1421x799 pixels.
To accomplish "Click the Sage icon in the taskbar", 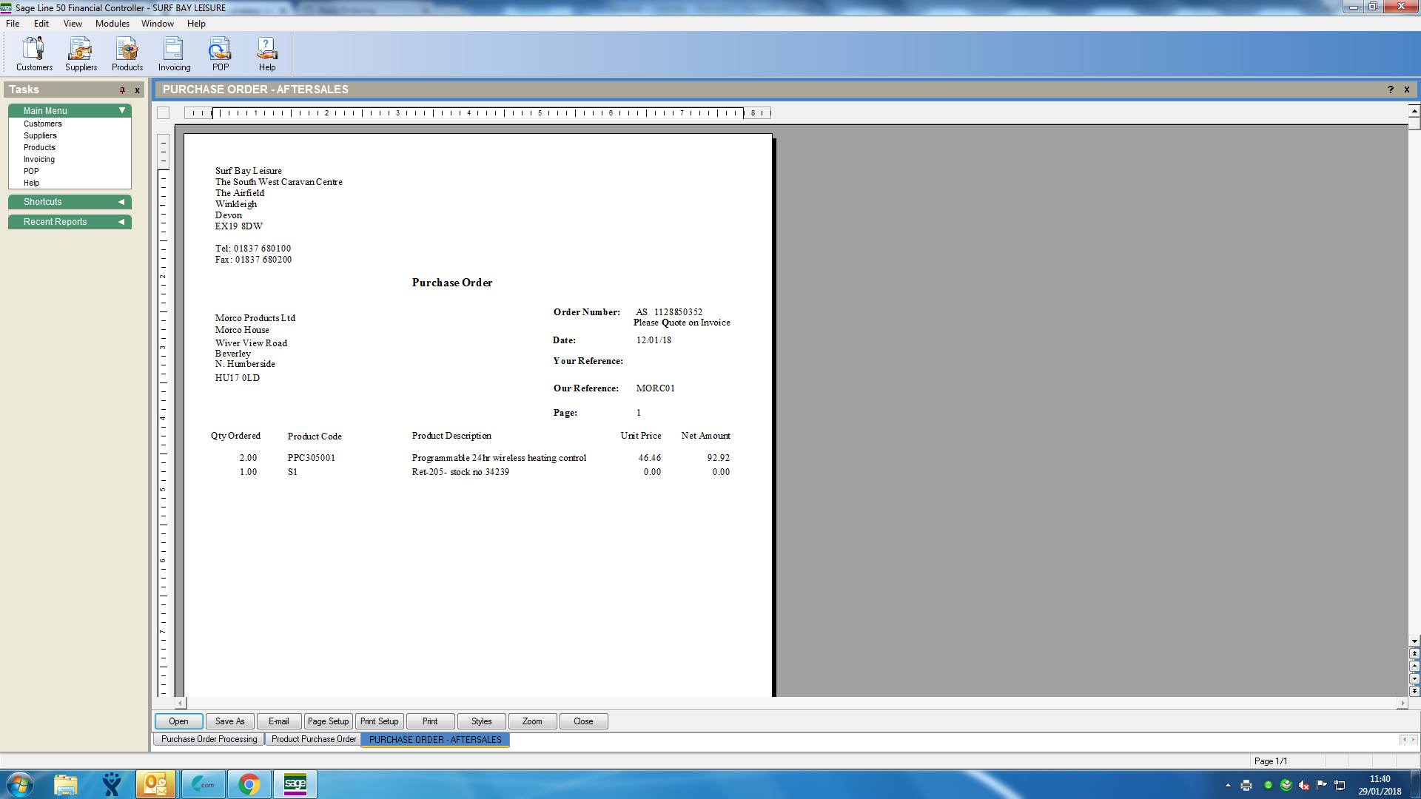I will tap(295, 784).
